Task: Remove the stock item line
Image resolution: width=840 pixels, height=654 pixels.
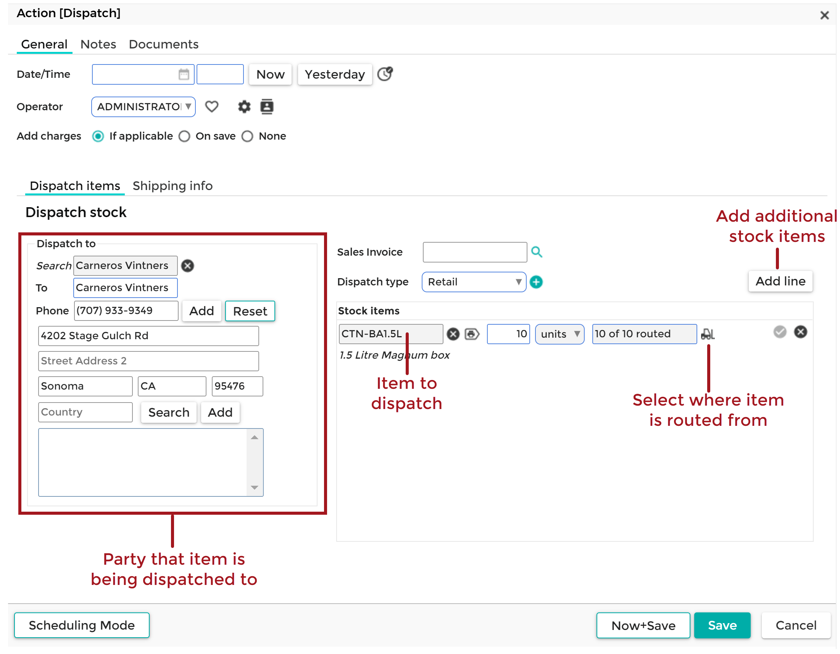Action: point(801,332)
